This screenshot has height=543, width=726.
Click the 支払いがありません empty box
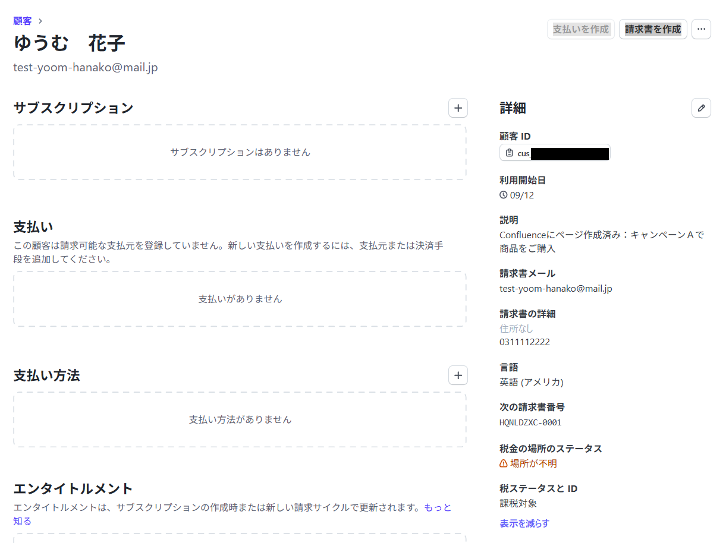click(x=240, y=299)
